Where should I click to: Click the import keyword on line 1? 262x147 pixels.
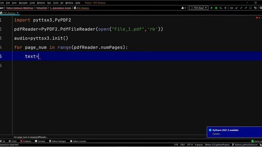pos(22,20)
